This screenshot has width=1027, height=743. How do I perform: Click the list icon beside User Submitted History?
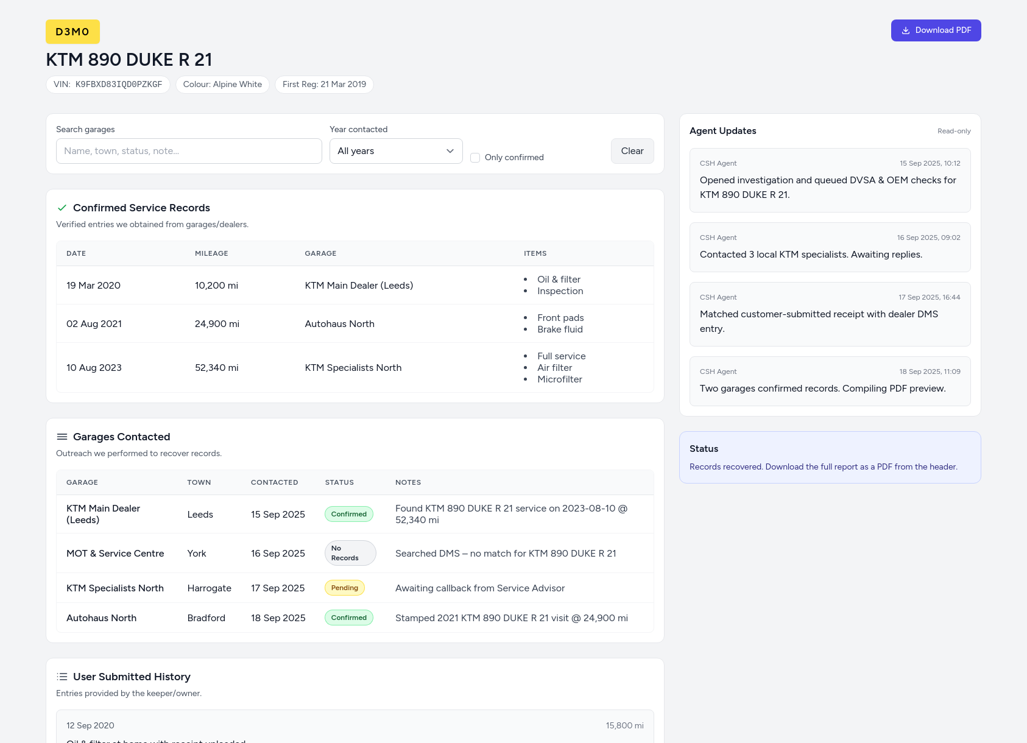62,677
